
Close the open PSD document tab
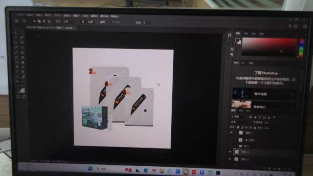tap(75, 28)
